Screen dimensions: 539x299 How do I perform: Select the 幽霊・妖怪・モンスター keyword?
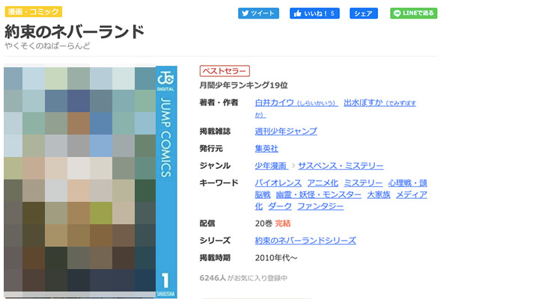(x=318, y=194)
